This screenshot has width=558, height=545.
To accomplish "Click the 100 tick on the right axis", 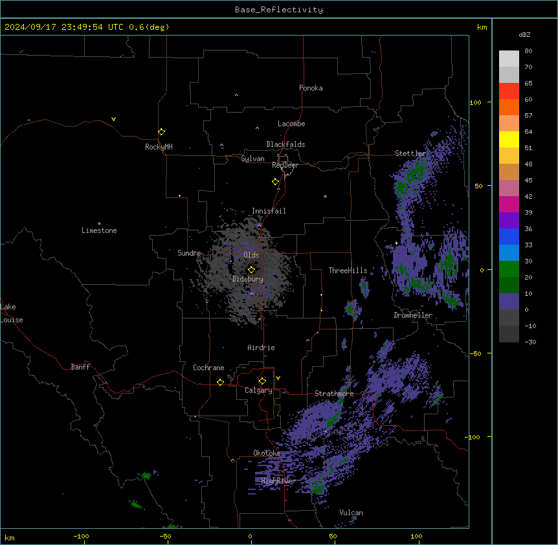I will coord(475,102).
